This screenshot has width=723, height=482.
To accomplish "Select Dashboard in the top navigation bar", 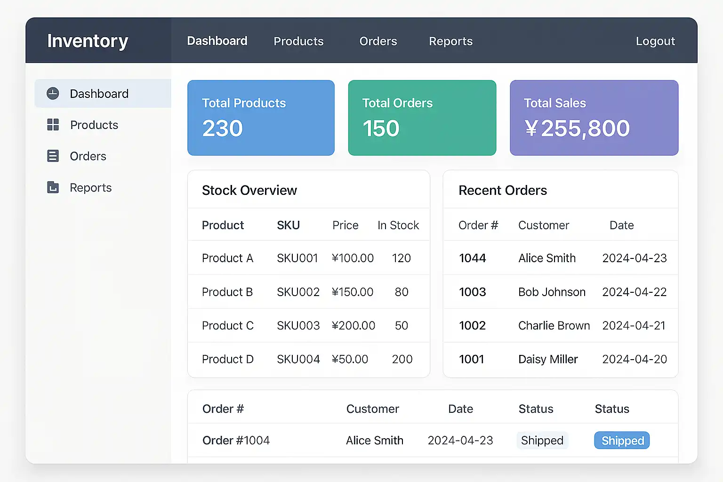I will point(217,41).
